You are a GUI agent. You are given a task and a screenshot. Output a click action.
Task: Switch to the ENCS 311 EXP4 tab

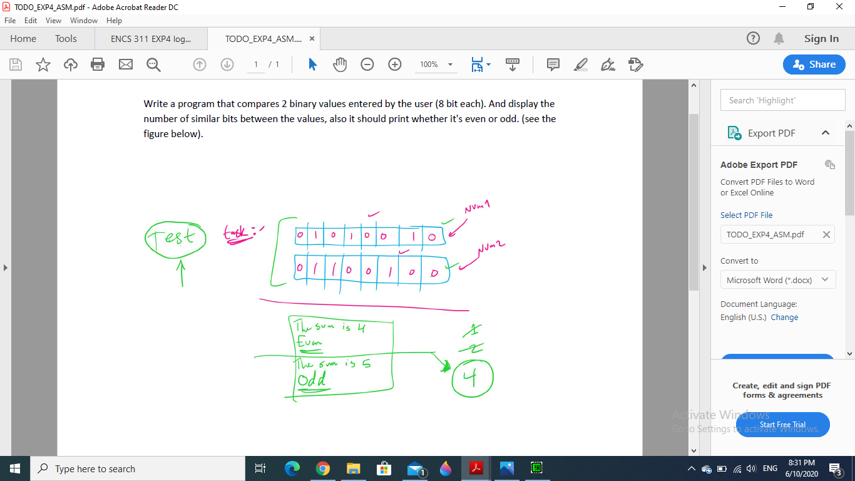pos(151,39)
